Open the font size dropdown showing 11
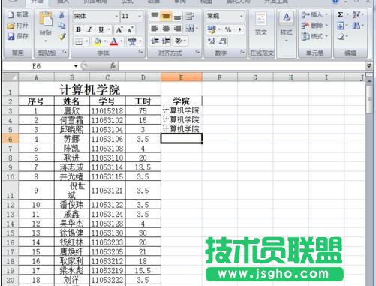This screenshot has height=286, width=376. pos(140,17)
